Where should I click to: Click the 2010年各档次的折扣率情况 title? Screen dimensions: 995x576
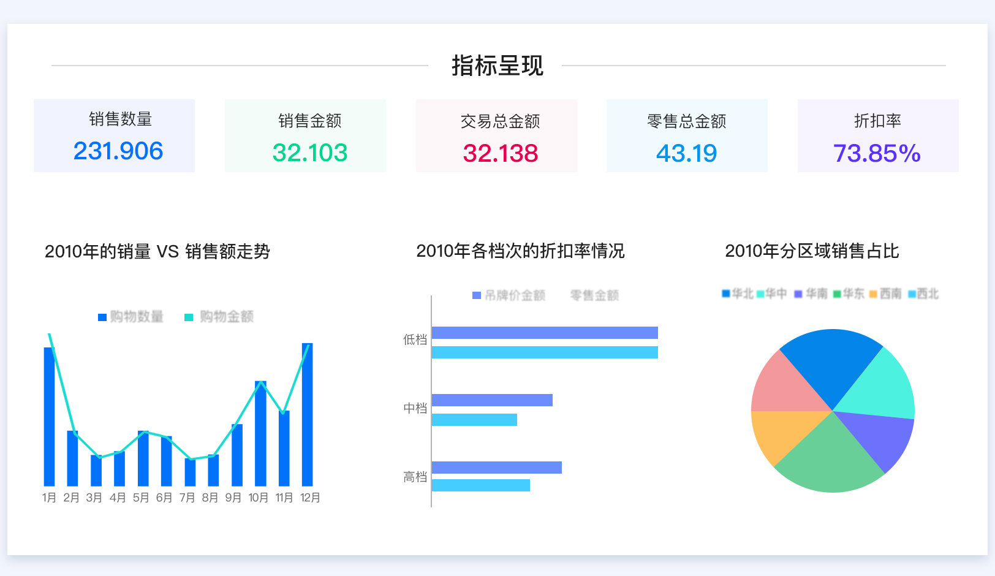click(520, 251)
